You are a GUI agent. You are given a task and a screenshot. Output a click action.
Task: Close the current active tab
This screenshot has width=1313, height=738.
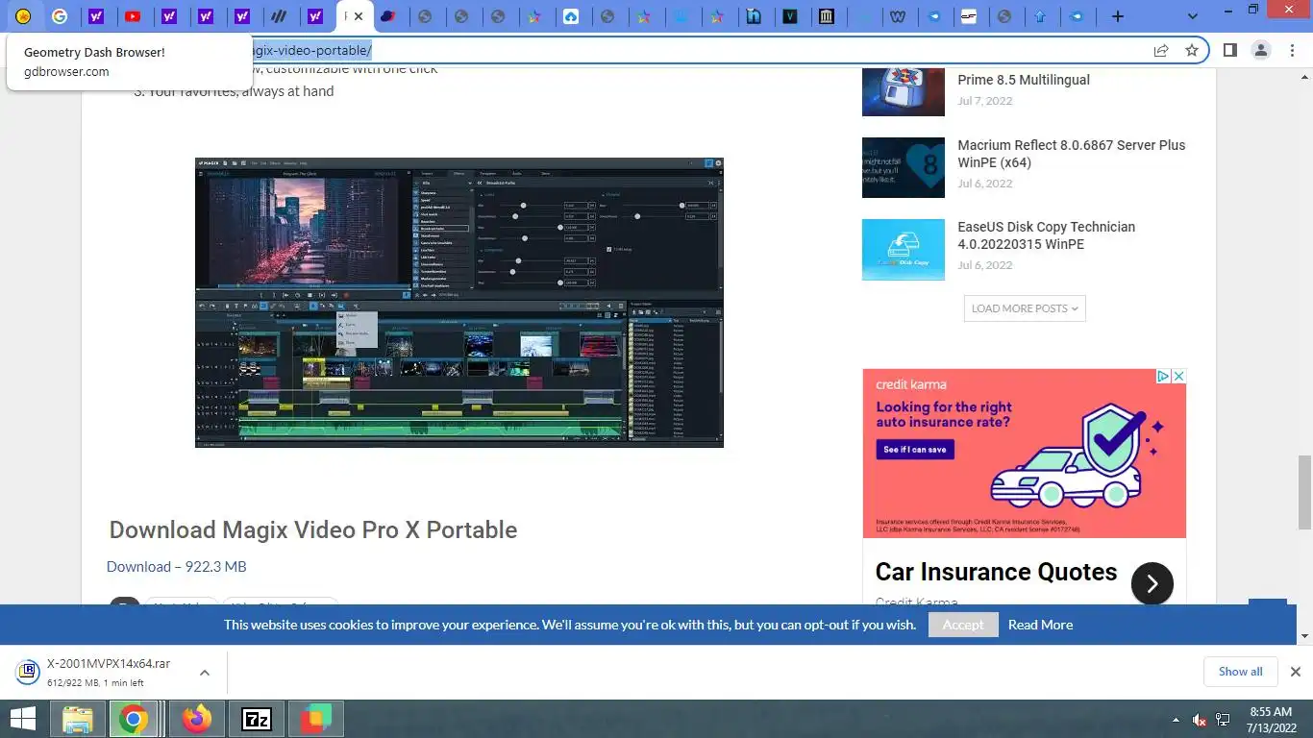tap(359, 16)
